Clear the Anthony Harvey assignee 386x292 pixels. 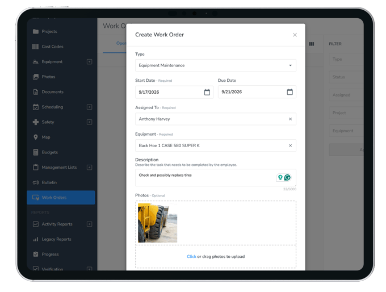[290, 119]
